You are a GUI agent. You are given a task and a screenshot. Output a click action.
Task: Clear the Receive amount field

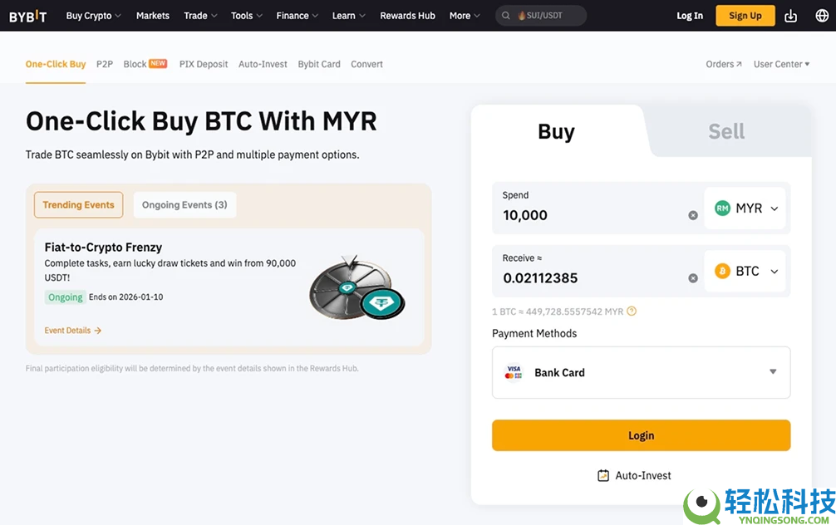click(x=693, y=278)
